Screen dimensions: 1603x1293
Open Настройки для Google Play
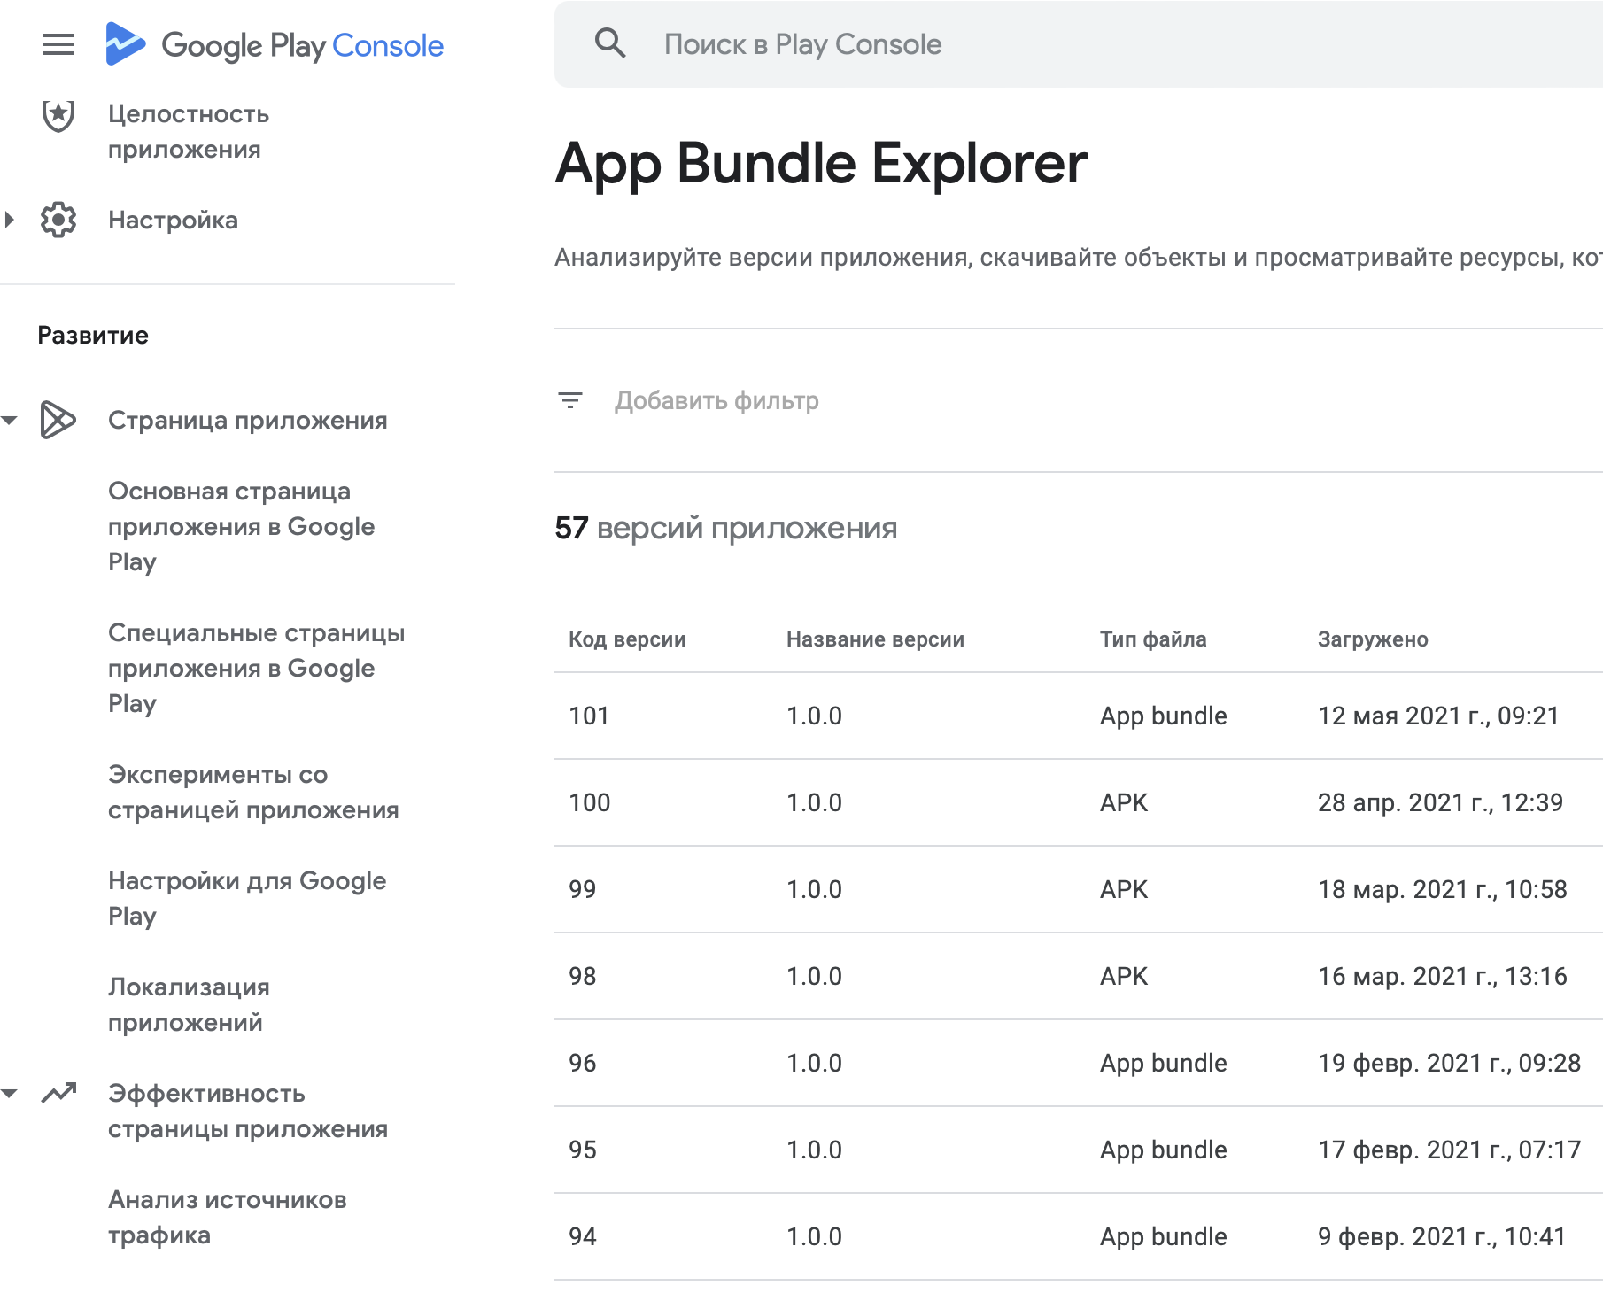point(247,898)
